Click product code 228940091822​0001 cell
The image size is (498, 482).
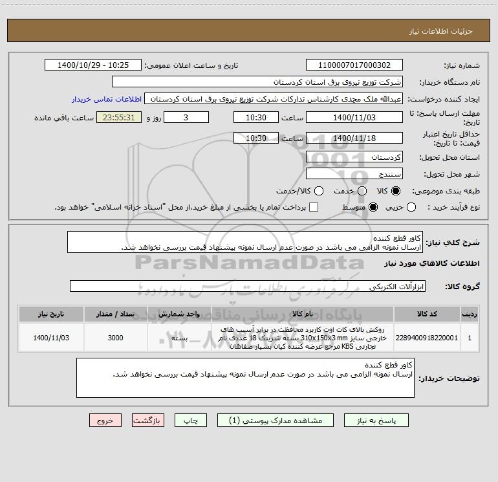click(x=427, y=338)
